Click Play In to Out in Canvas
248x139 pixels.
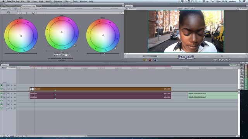pos(183,57)
